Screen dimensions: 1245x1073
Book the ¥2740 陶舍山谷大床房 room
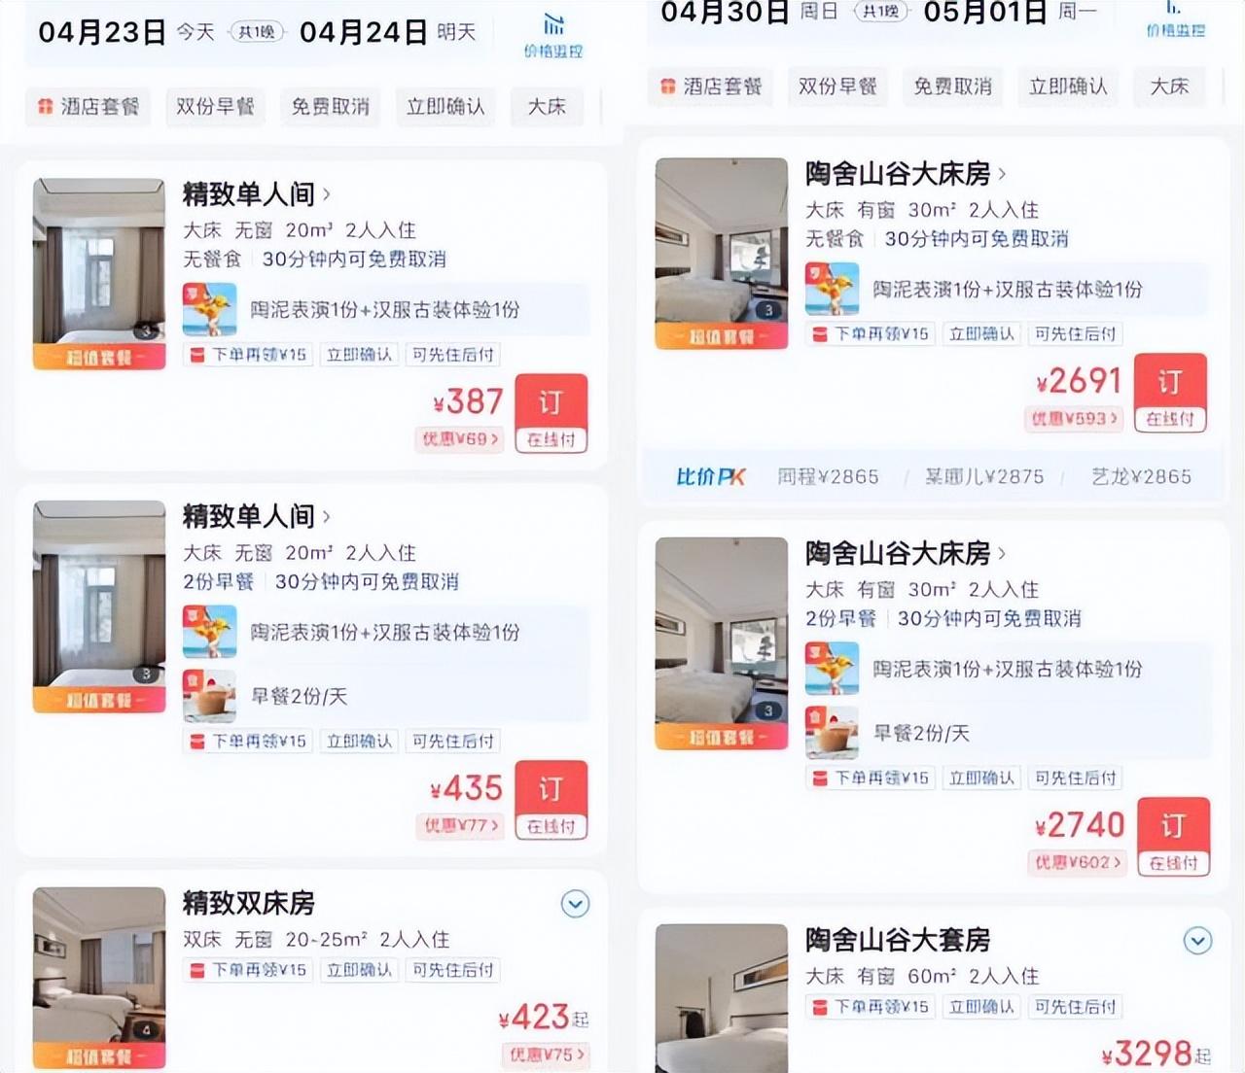tap(1173, 837)
